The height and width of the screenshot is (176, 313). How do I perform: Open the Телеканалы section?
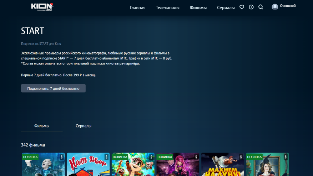point(167,7)
